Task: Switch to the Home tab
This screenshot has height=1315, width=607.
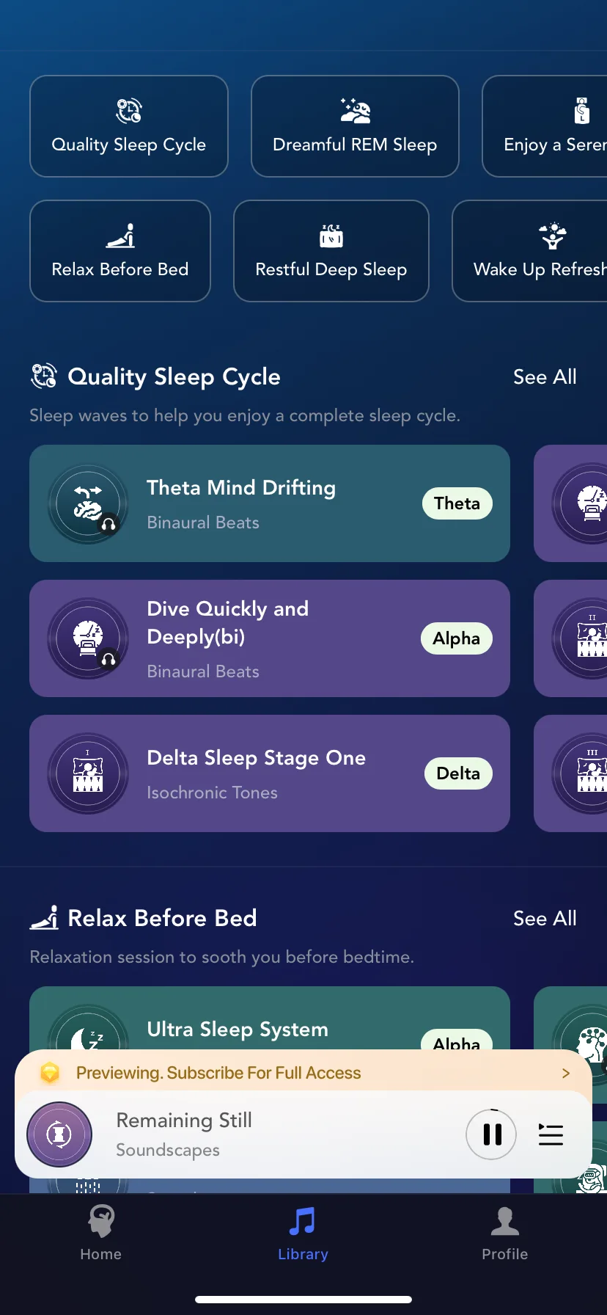Action: click(x=101, y=1233)
